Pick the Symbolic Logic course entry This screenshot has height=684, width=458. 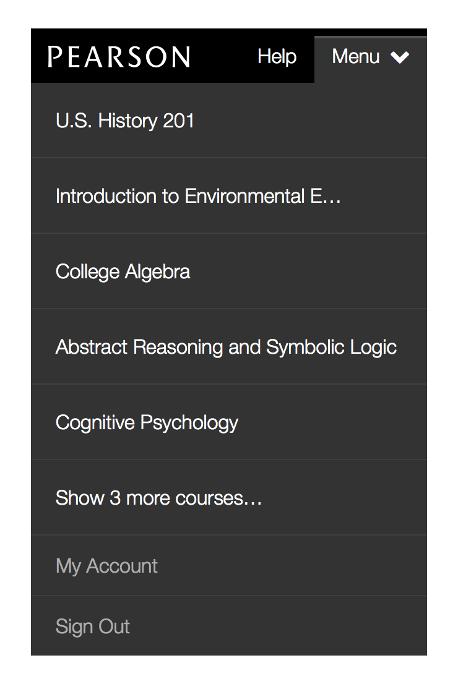pos(226,347)
